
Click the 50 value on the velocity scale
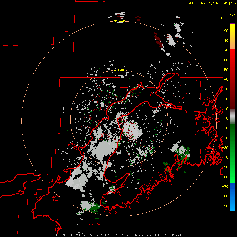[226, 70]
